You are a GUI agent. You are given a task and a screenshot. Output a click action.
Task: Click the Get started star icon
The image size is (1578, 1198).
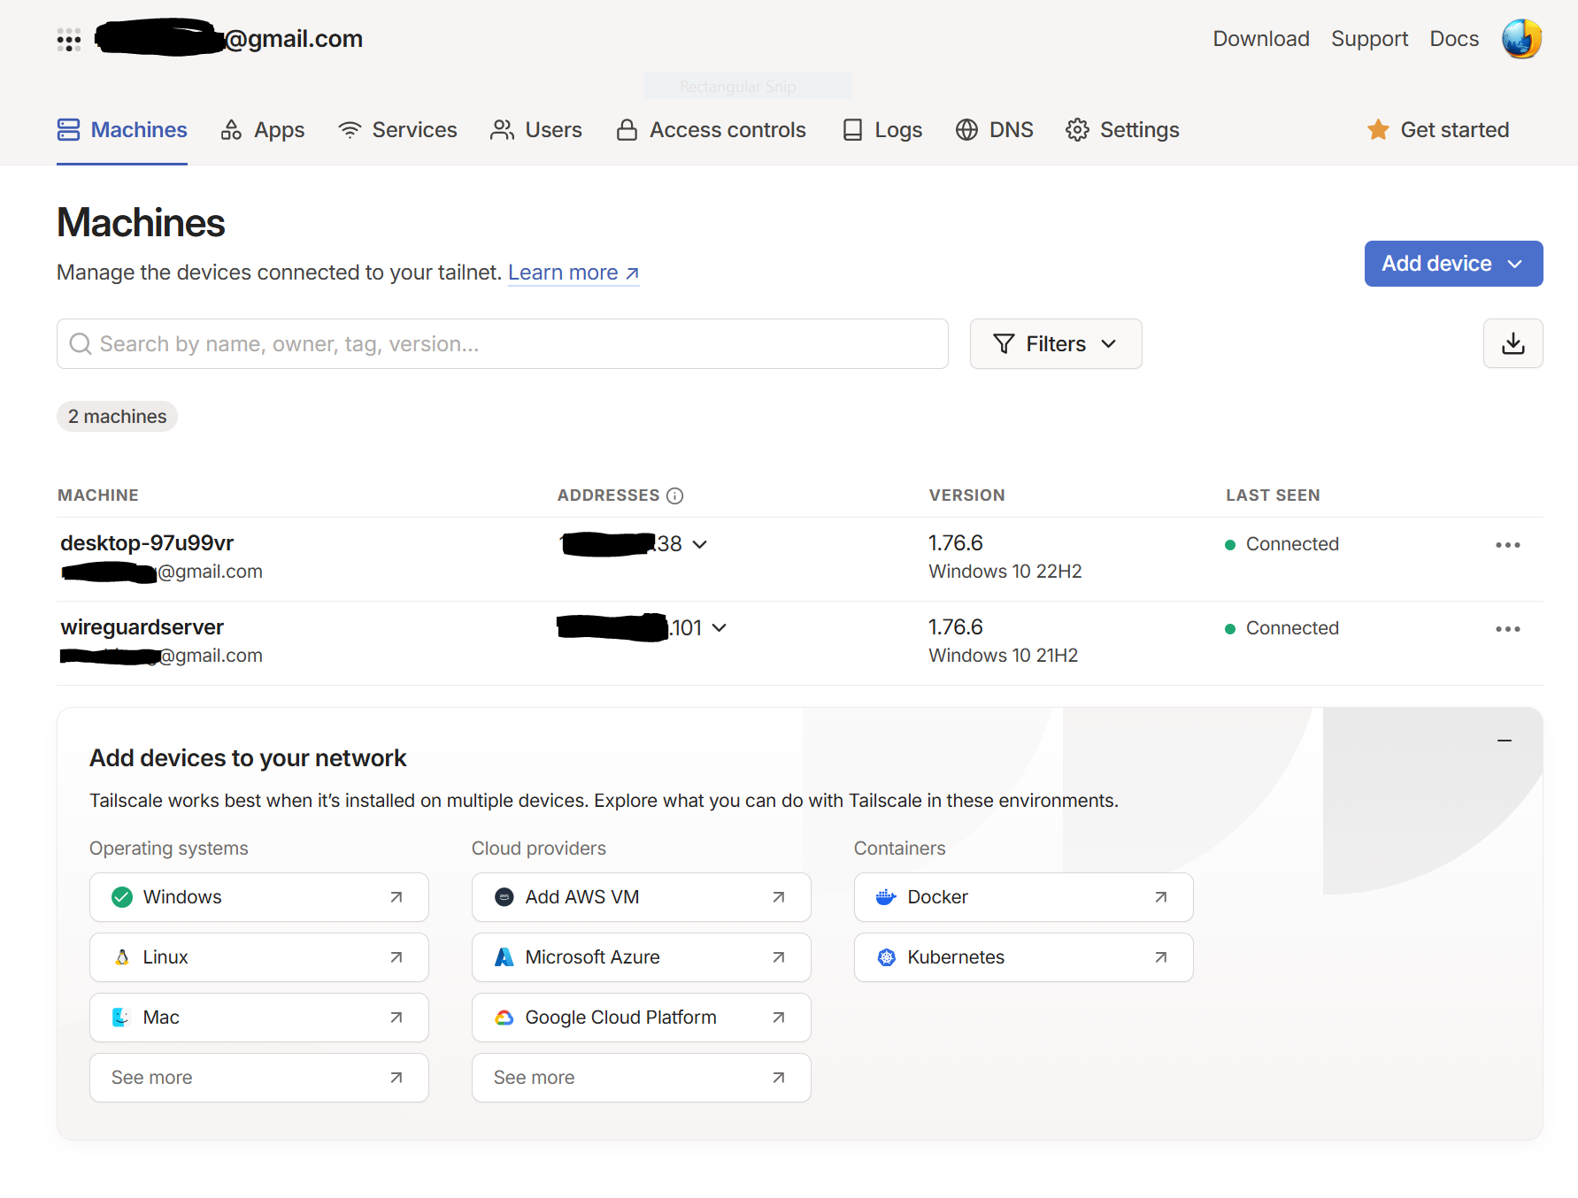click(x=1378, y=130)
